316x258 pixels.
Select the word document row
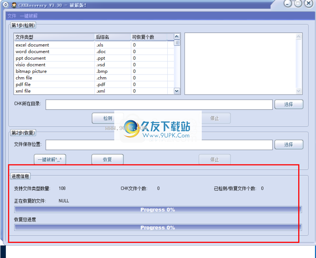click(94, 52)
